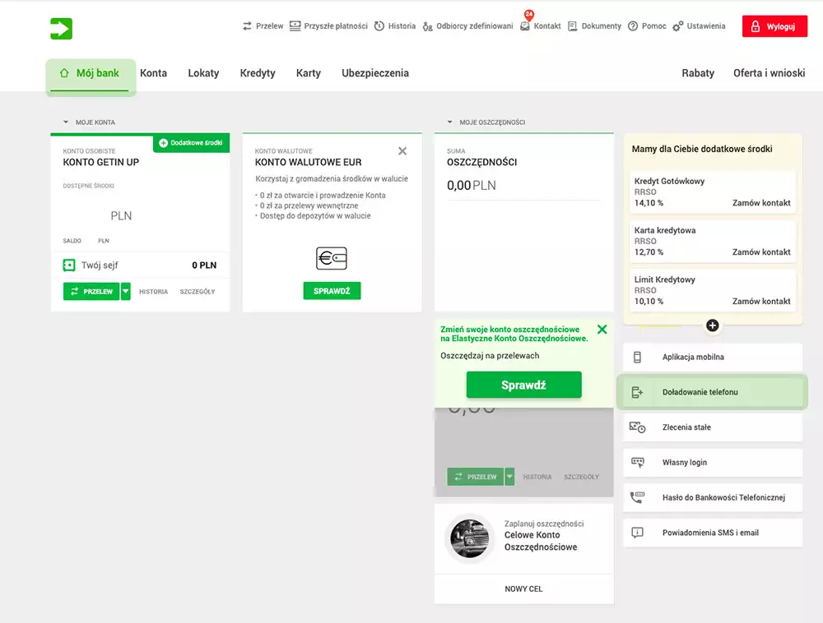Image resolution: width=823 pixels, height=623 pixels.
Task: Open the Kredyty tab
Action: (258, 73)
